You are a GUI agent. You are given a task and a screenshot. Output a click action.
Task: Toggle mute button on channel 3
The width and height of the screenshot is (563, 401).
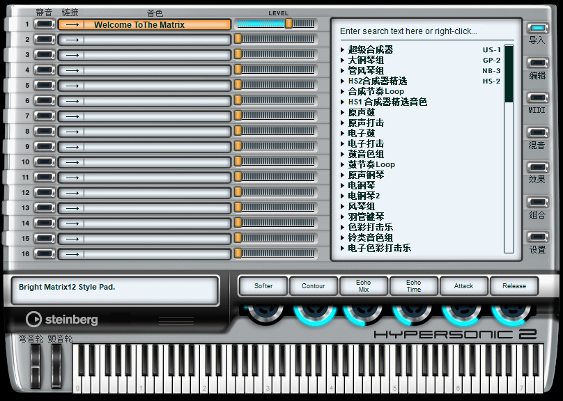45,55
